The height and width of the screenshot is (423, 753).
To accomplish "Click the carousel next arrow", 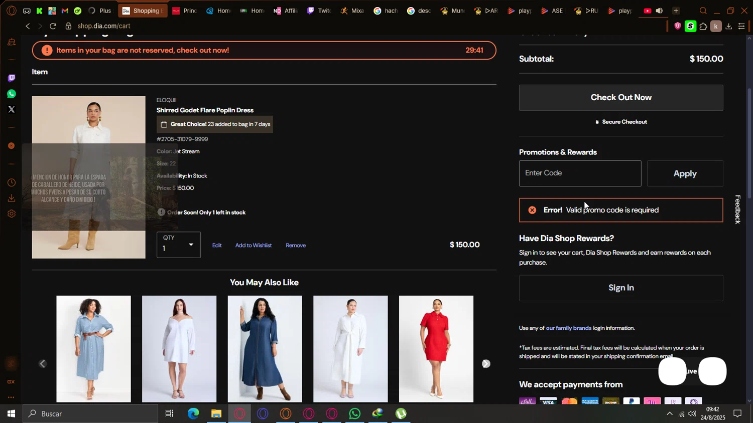I will tap(486, 364).
